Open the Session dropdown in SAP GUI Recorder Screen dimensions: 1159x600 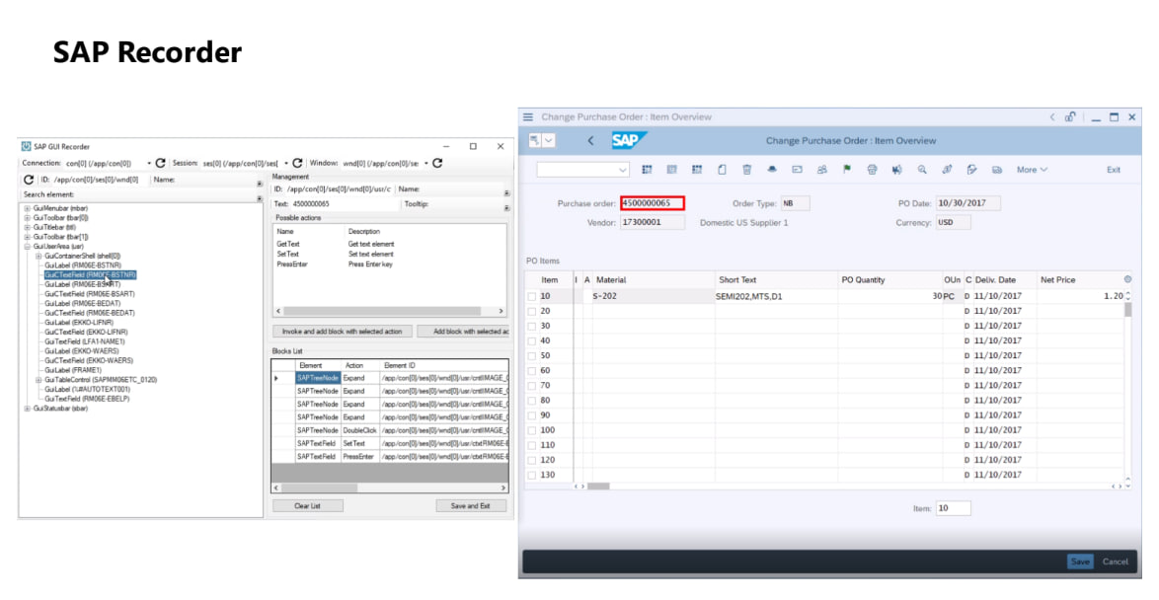coord(286,163)
